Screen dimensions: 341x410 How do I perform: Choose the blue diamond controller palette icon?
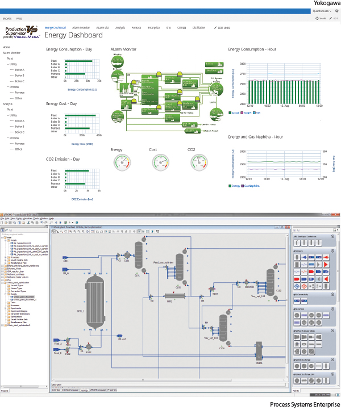[x=297, y=286]
